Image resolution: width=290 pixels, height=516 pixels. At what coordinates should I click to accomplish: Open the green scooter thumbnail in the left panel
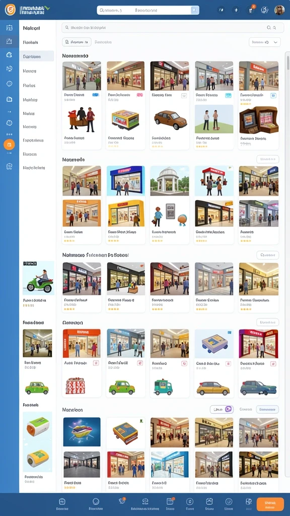pyautogui.click(x=38, y=278)
